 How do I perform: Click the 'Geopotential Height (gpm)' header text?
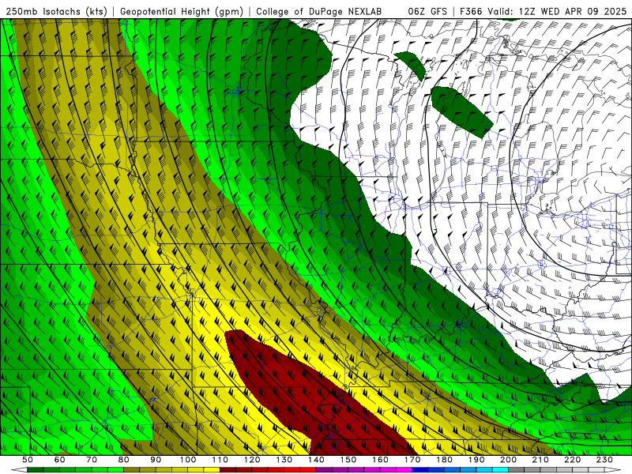pyautogui.click(x=182, y=11)
